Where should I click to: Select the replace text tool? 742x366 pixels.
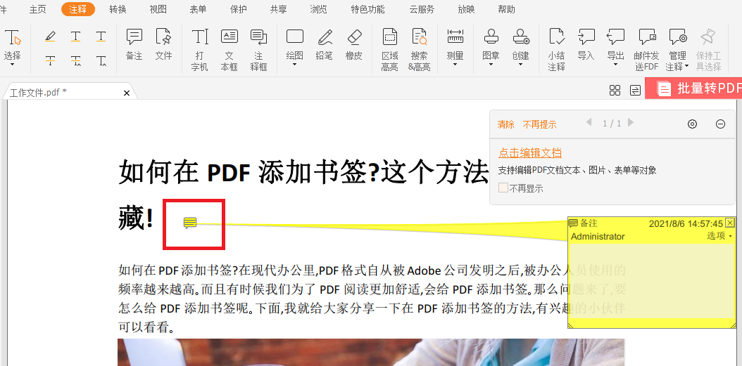76,60
